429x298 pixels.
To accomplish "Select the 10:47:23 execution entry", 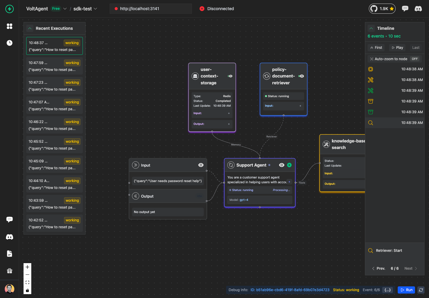I will [55, 86].
